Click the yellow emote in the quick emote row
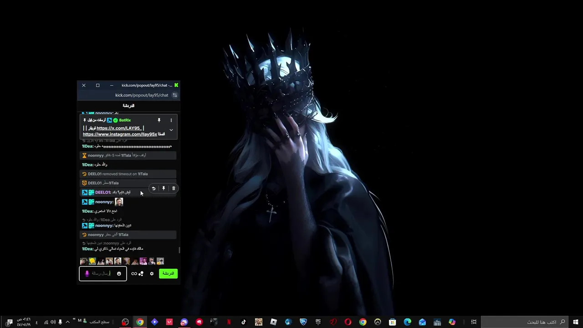 [x=92, y=261]
